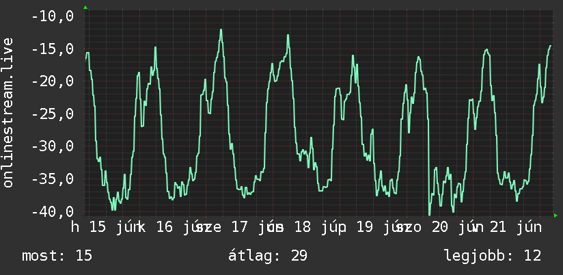Click the 16 jún date label

click(x=180, y=227)
